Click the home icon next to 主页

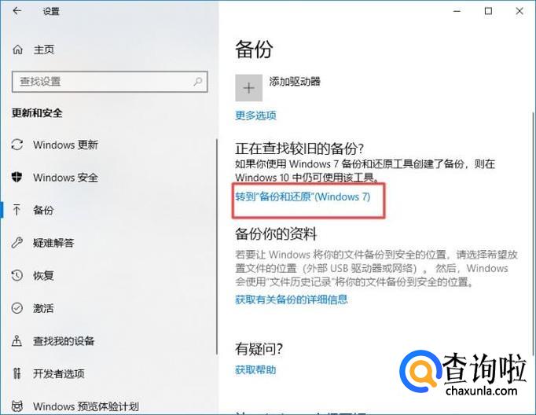18,50
